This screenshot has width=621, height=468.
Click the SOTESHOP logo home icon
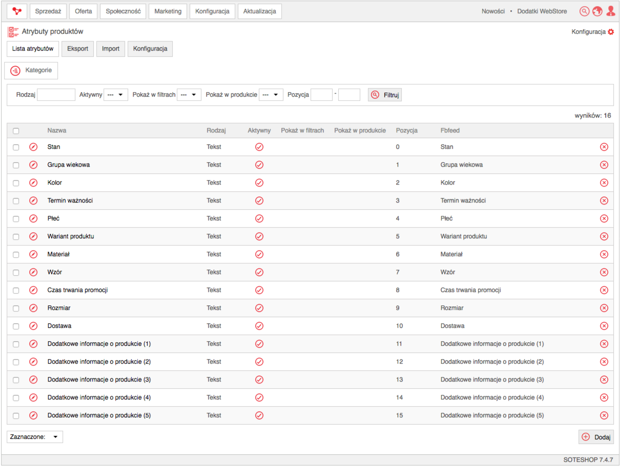click(17, 11)
